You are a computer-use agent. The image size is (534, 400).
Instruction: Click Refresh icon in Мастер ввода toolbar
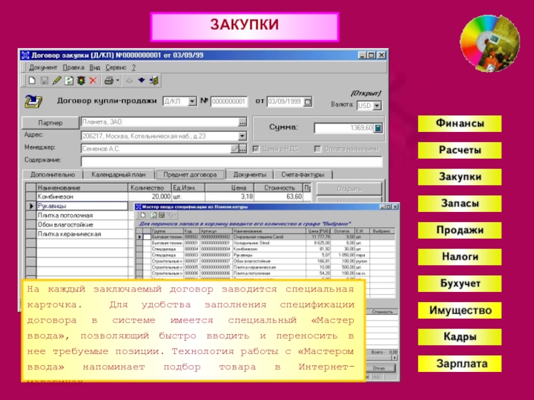[x=154, y=215]
